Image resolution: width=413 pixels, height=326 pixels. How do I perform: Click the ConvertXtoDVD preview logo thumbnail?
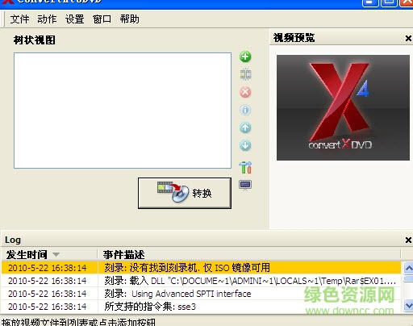pyautogui.click(x=343, y=107)
